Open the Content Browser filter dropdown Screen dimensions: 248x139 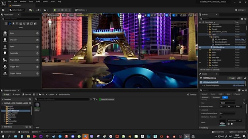click(x=95, y=99)
